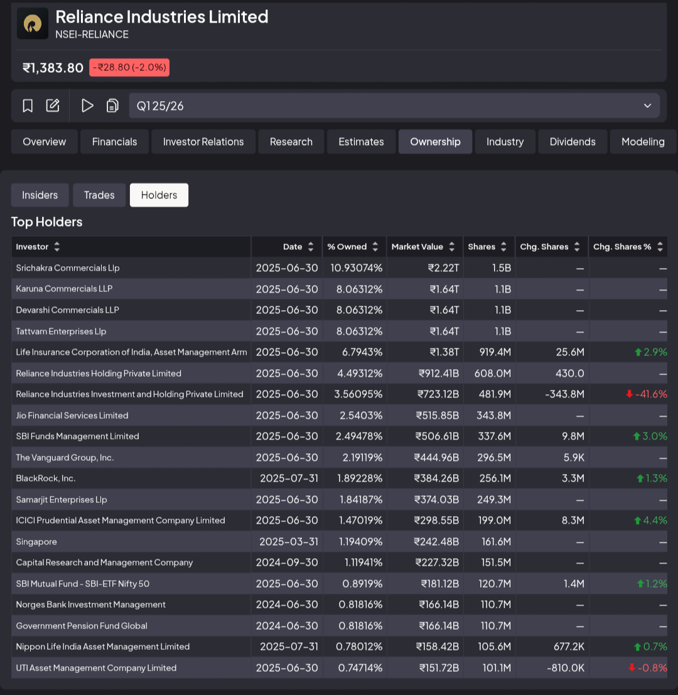Open ICICI Prudential Asset Management row
The image size is (678, 695).
339,521
